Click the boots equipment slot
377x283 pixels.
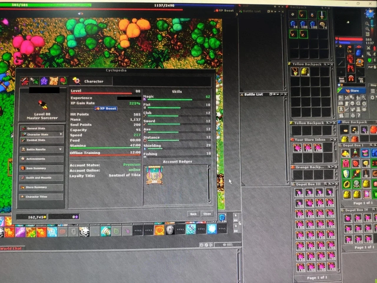(350, 78)
